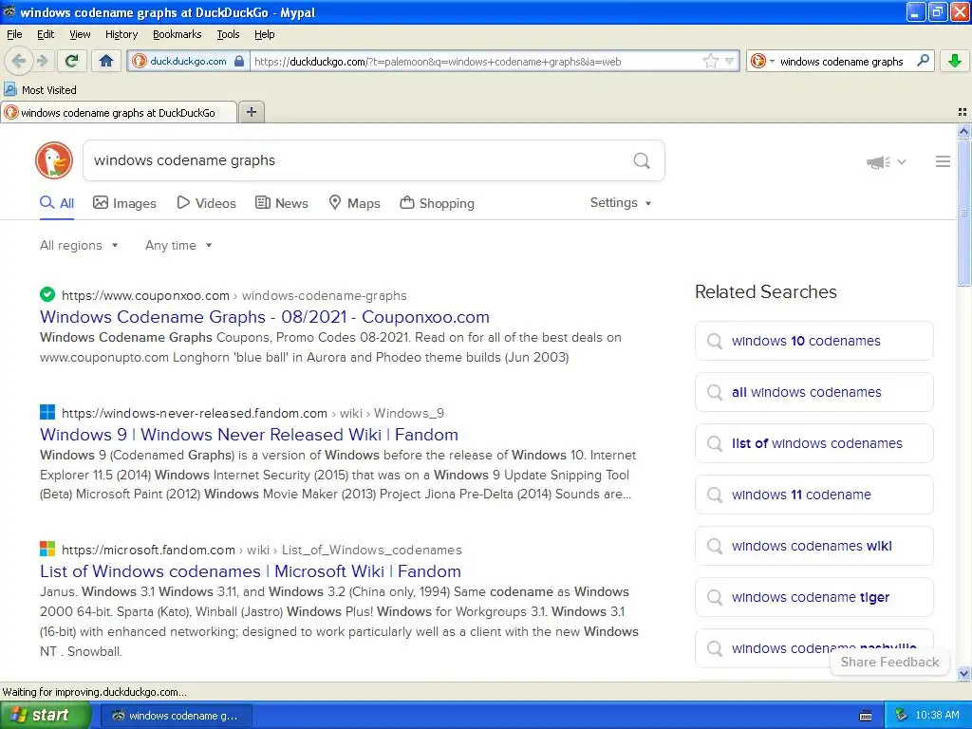Open the URL history dropdown arrow

[x=730, y=61]
